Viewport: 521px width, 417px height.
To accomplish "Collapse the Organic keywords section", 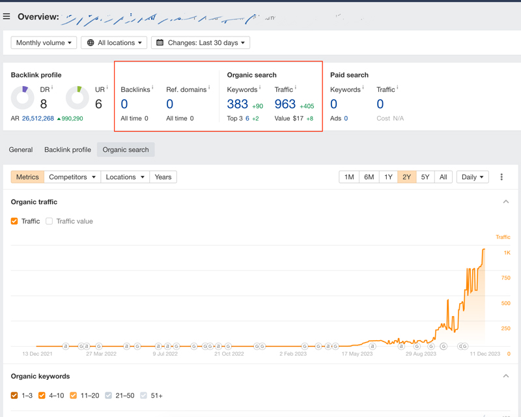I will [x=506, y=376].
